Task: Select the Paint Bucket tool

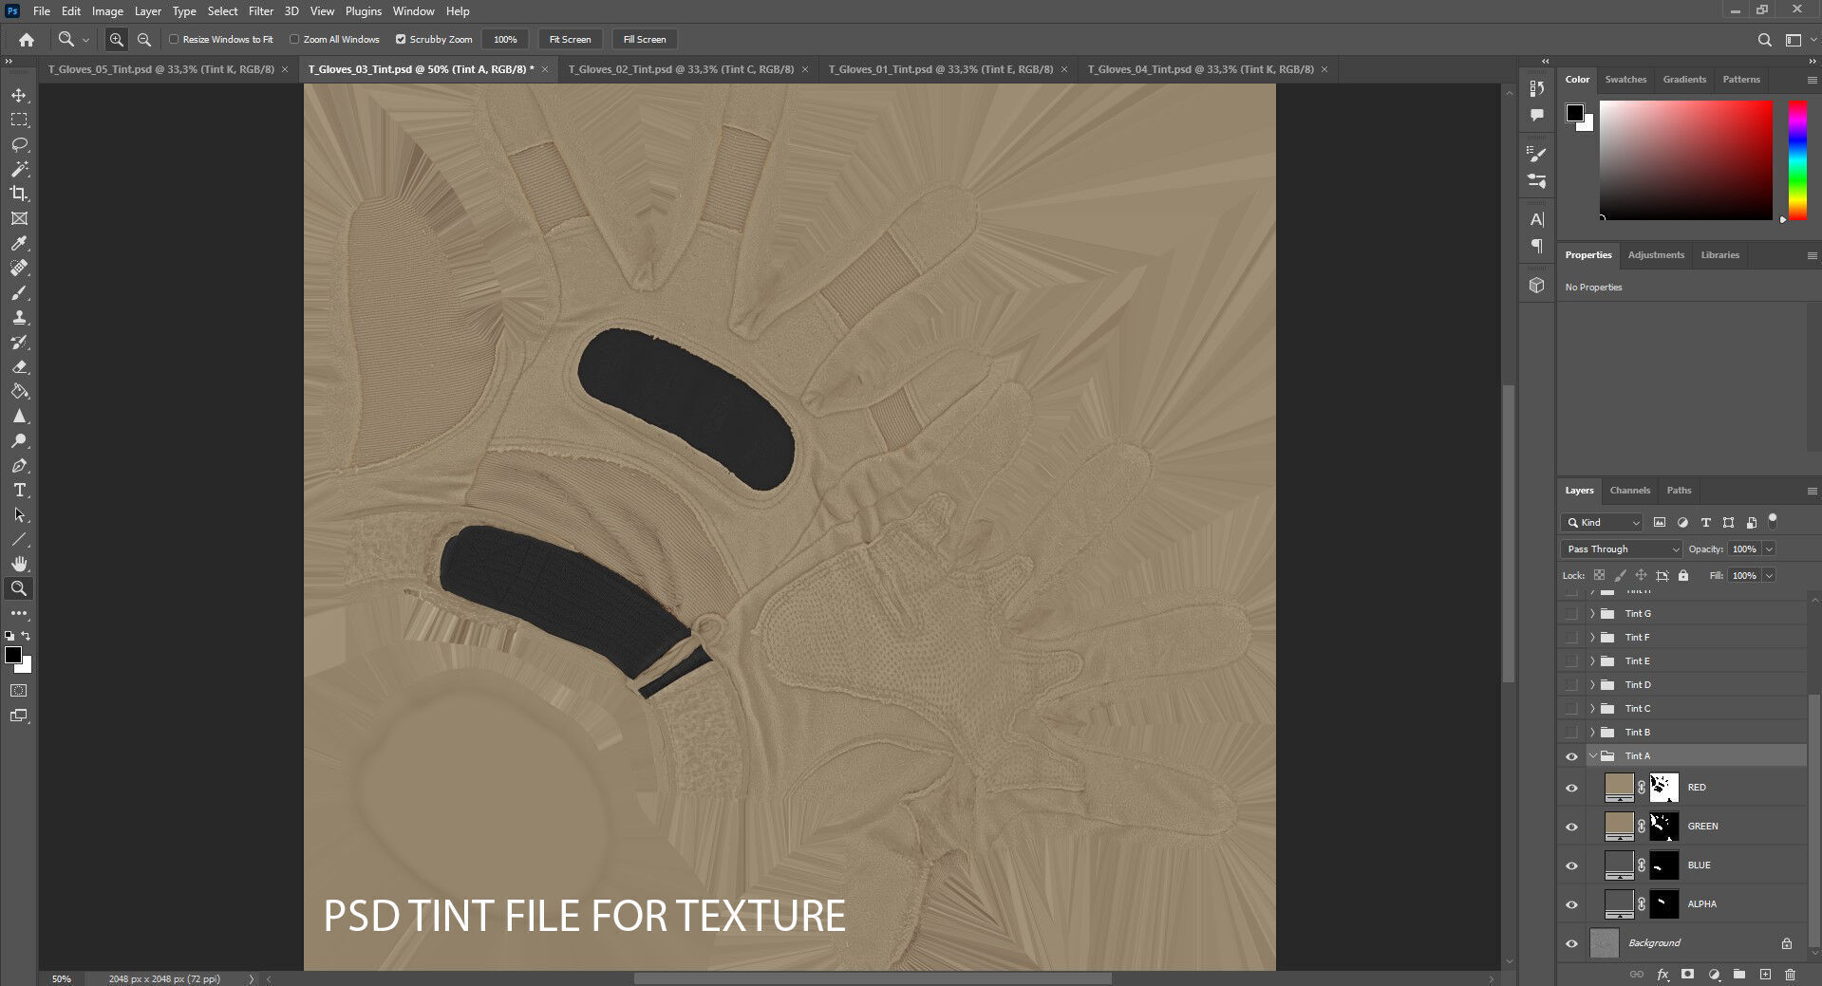Action: pyautogui.click(x=19, y=391)
